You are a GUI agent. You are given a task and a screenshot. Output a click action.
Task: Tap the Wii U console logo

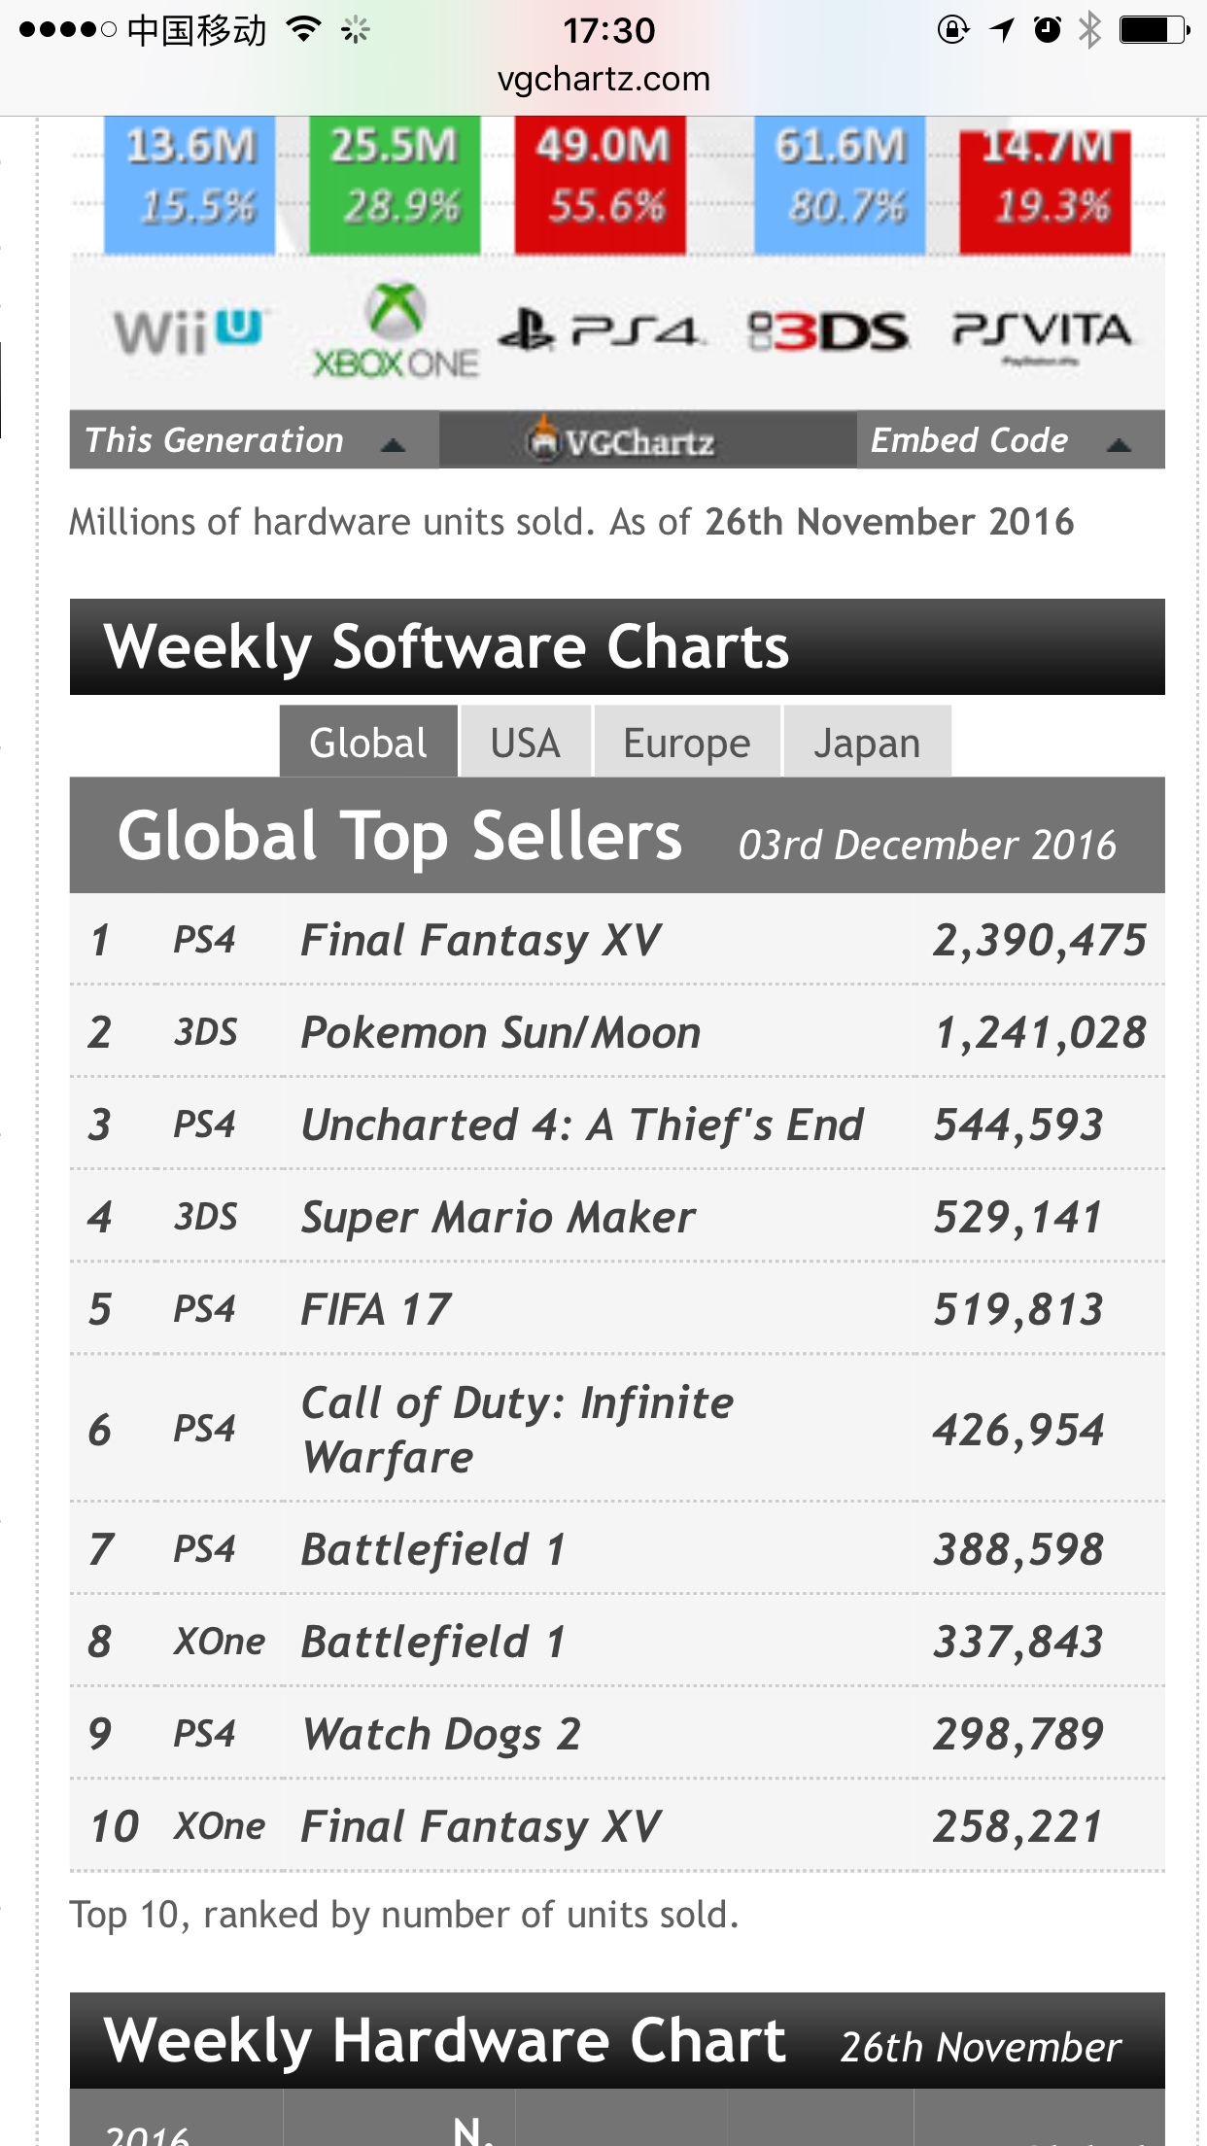[189, 331]
